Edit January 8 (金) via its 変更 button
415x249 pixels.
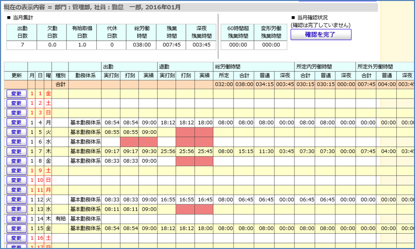pos(16,161)
